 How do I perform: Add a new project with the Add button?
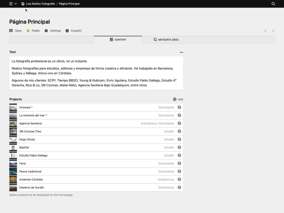pos(177,99)
